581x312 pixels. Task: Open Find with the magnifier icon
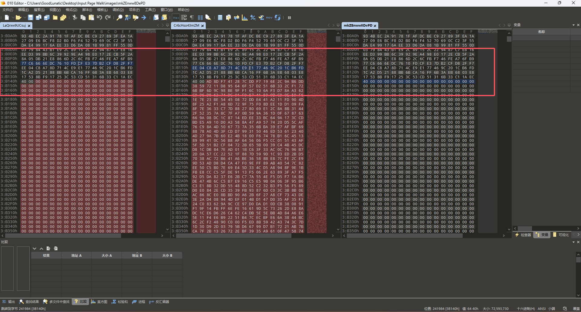[x=120, y=18]
